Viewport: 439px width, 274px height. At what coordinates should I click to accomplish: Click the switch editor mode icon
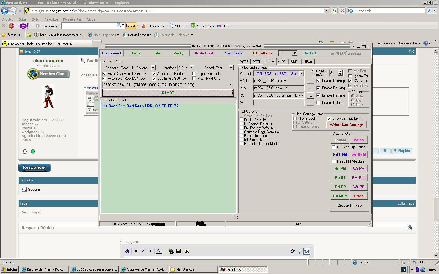(307, 251)
